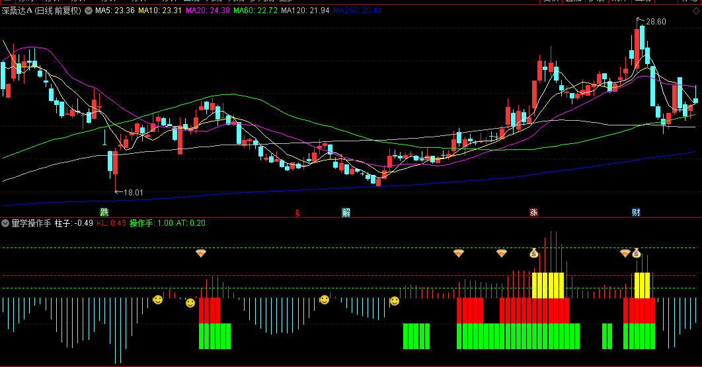This screenshot has width=702, height=367.
Task: Select the yellow MA10 moving average label
Action: 160,11
